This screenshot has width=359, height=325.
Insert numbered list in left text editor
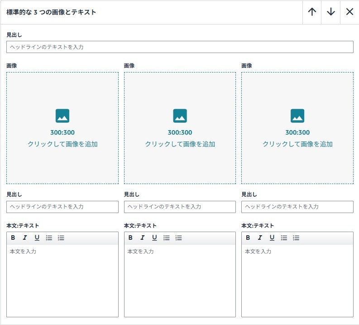(x=61, y=238)
